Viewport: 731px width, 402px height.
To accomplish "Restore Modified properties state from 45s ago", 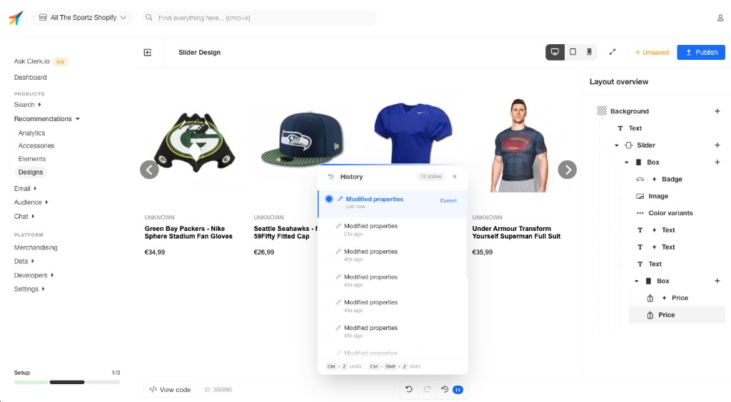I will click(392, 331).
